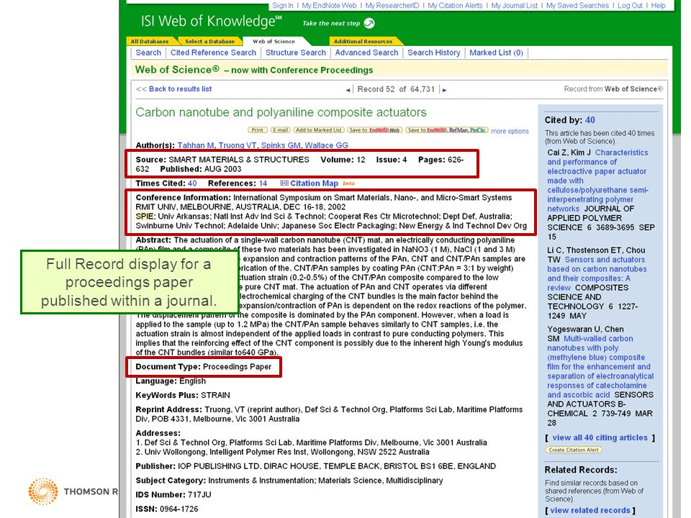Click the article title heading
The width and height of the screenshot is (691, 518).
[x=281, y=112]
